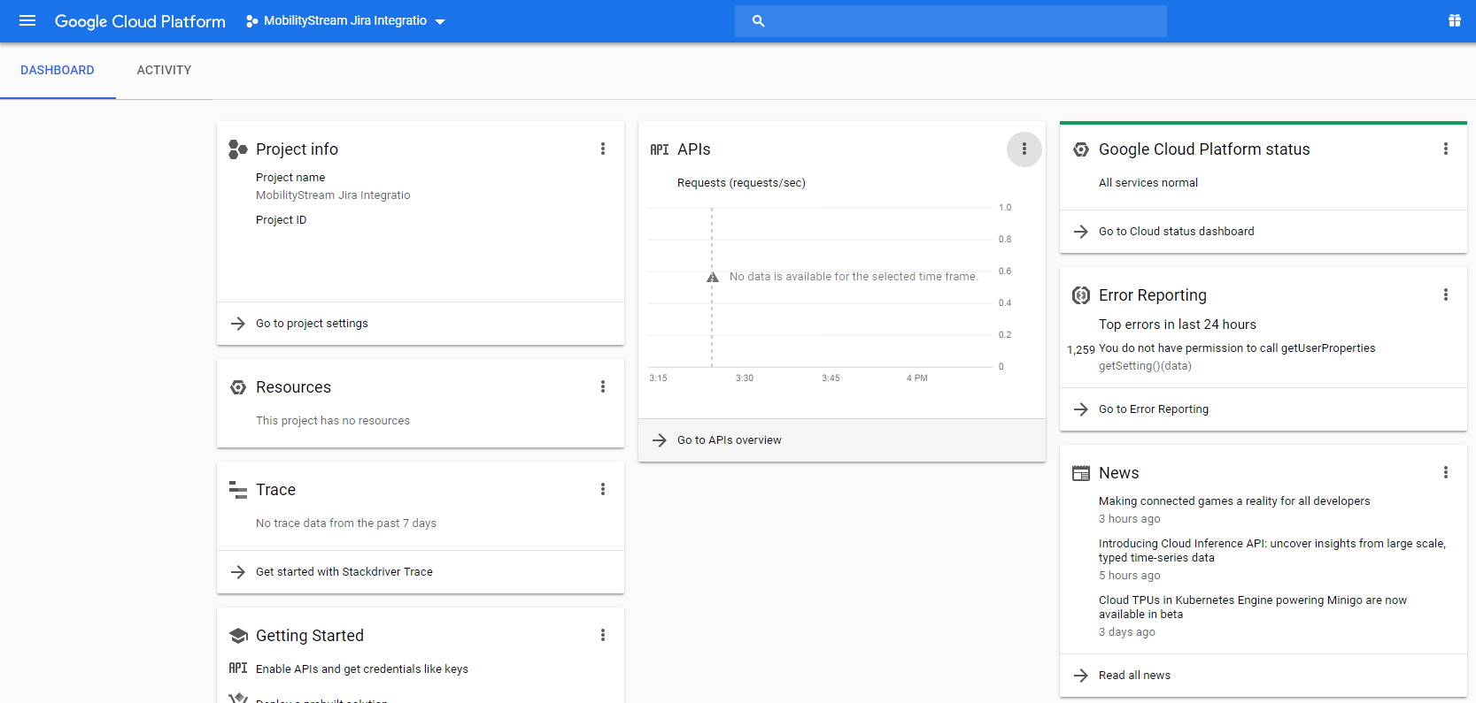
Task: Open Getting Started card options menu
Action: coord(603,635)
